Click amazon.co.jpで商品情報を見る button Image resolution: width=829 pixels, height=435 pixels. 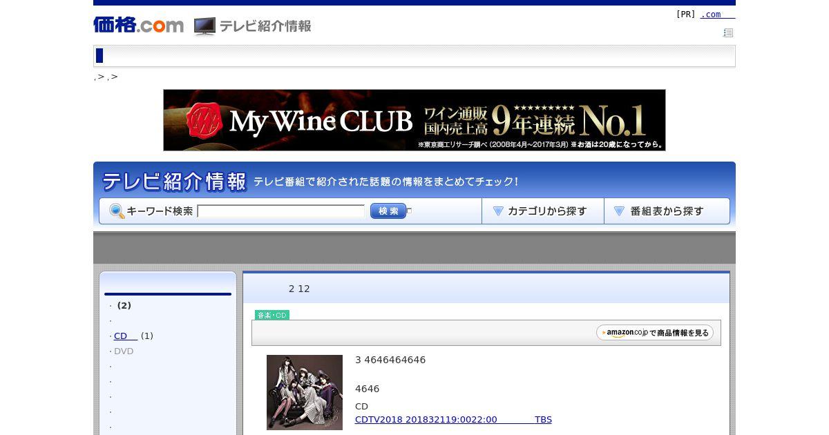(655, 333)
